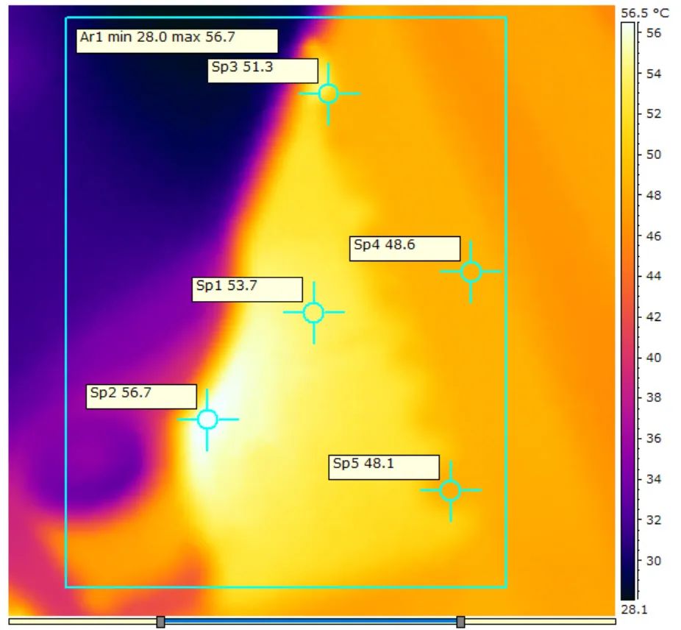Select the Sp4 spot measurement crosshair
The image size is (681, 630).
click(471, 272)
